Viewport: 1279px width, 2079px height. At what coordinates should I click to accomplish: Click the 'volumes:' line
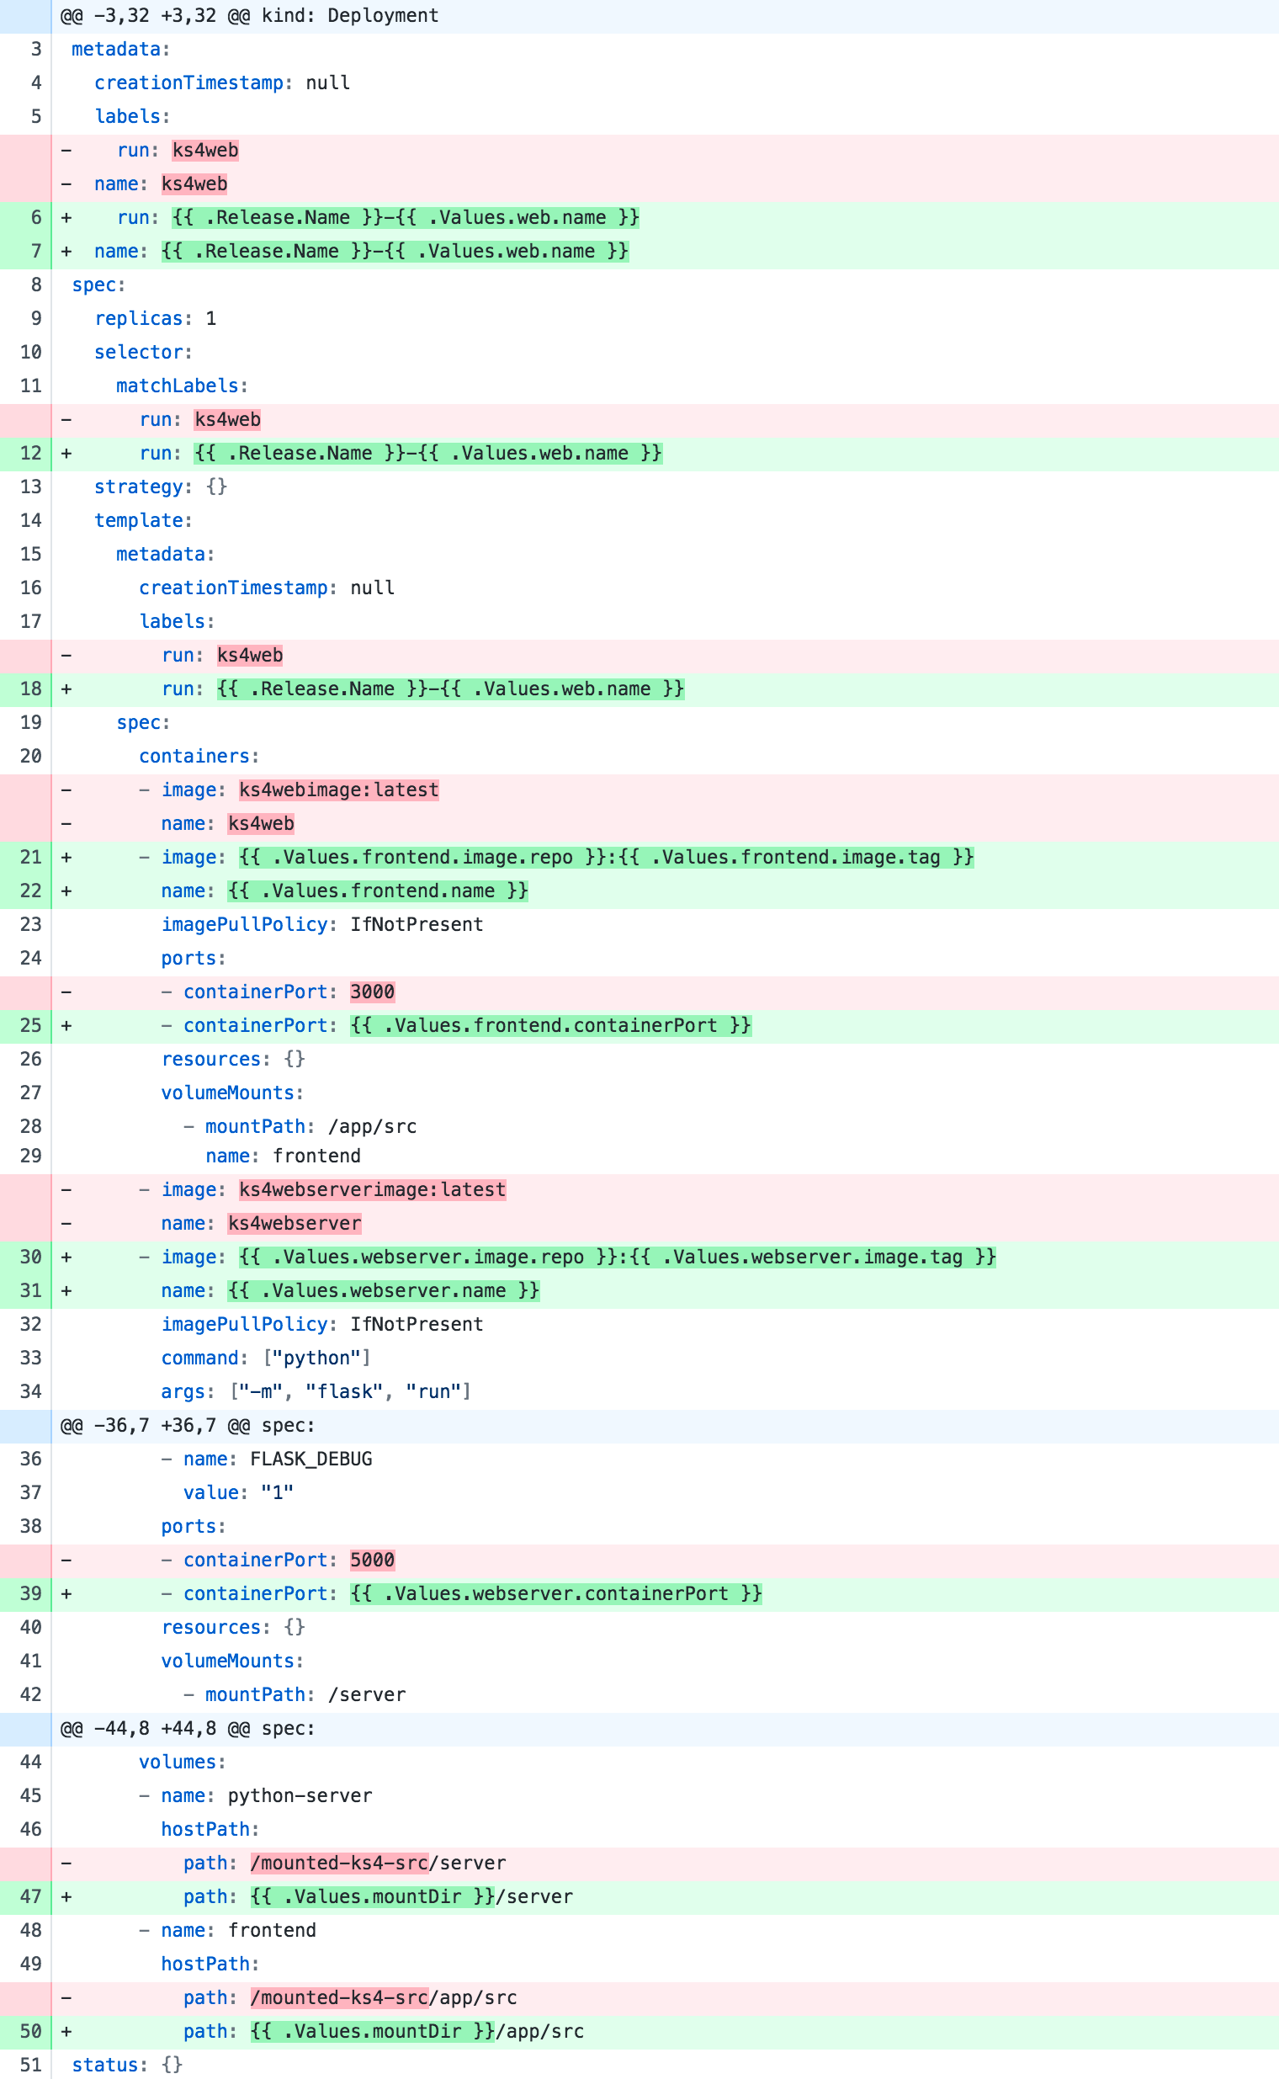(x=665, y=1763)
